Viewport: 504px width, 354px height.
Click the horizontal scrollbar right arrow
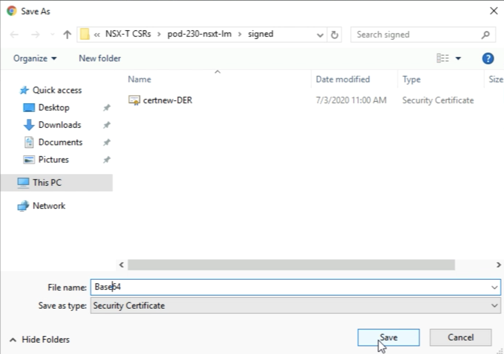(498, 265)
